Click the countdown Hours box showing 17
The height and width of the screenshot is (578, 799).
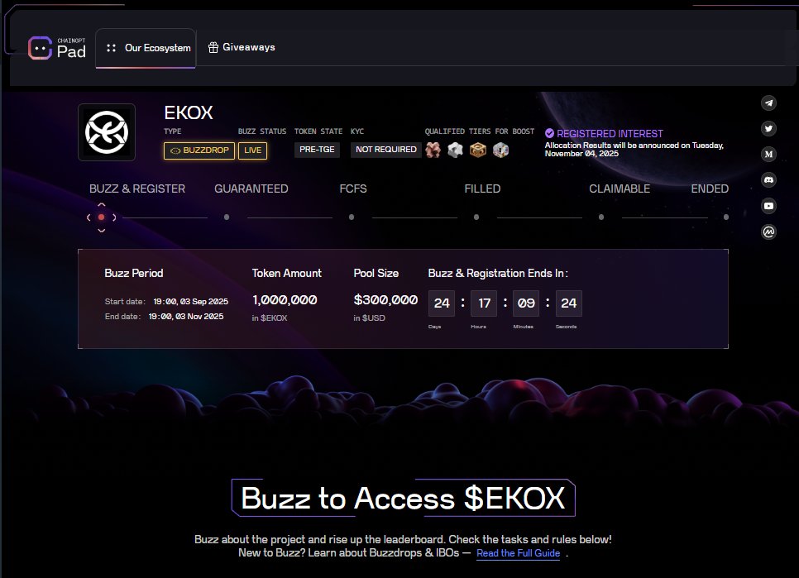tap(484, 303)
